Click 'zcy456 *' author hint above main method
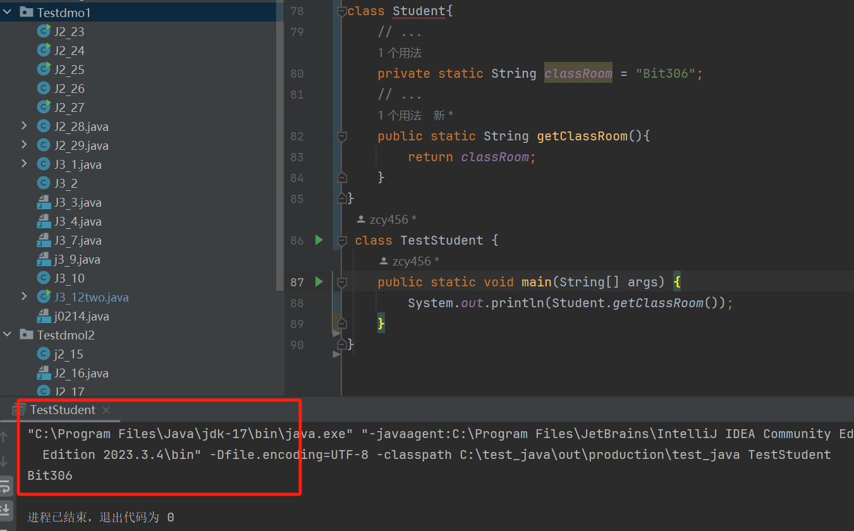Image resolution: width=854 pixels, height=531 pixels. [x=409, y=261]
